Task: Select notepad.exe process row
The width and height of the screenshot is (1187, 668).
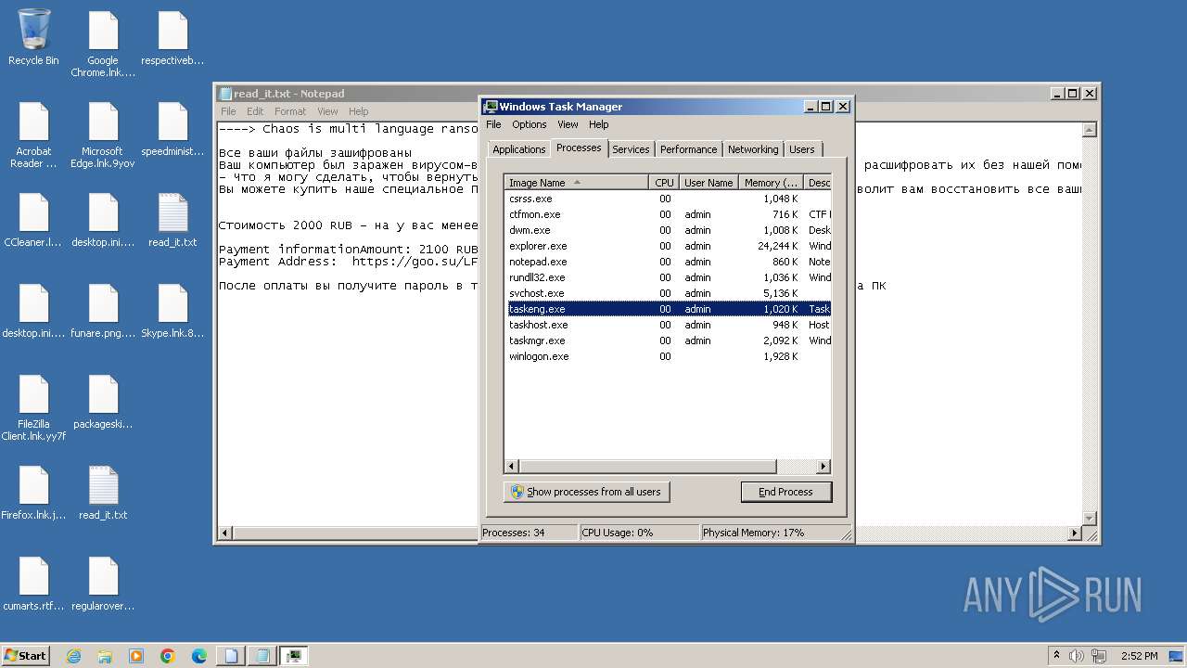Action: pyautogui.click(x=668, y=262)
